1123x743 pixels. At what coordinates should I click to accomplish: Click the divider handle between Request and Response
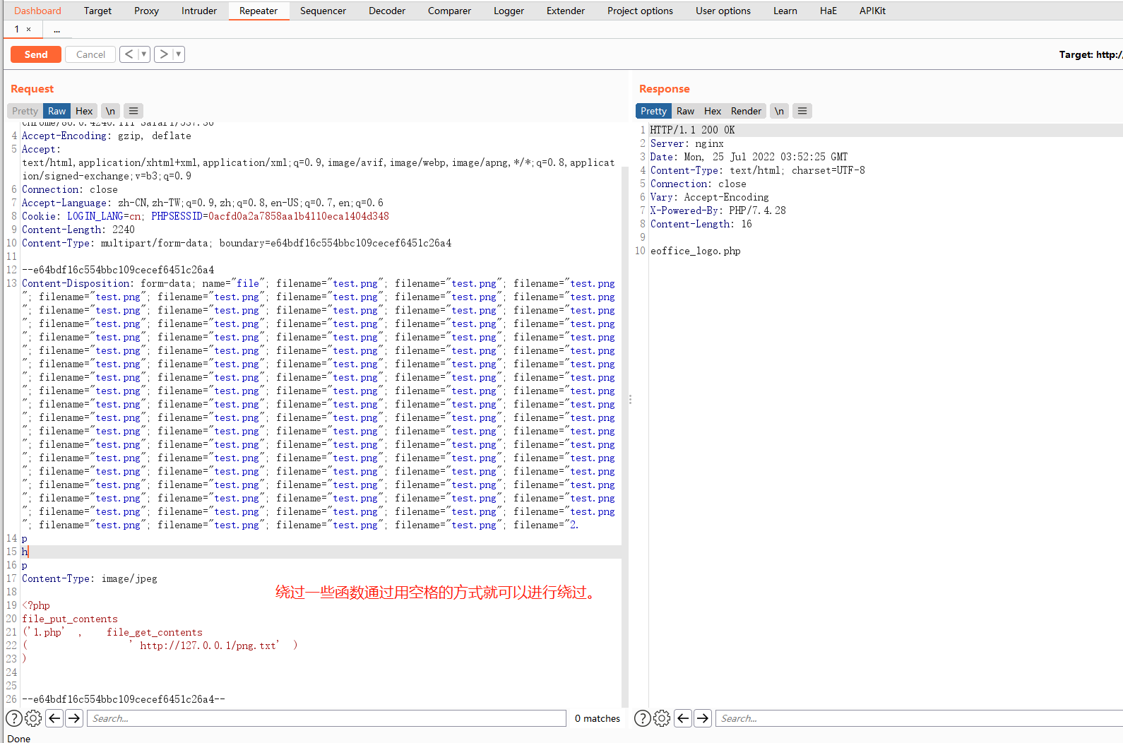point(630,400)
